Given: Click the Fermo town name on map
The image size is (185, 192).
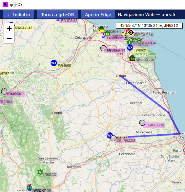Looking at the screenshot, I should pos(177,182).
